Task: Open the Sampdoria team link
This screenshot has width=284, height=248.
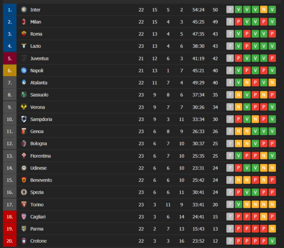Action: tap(41, 120)
